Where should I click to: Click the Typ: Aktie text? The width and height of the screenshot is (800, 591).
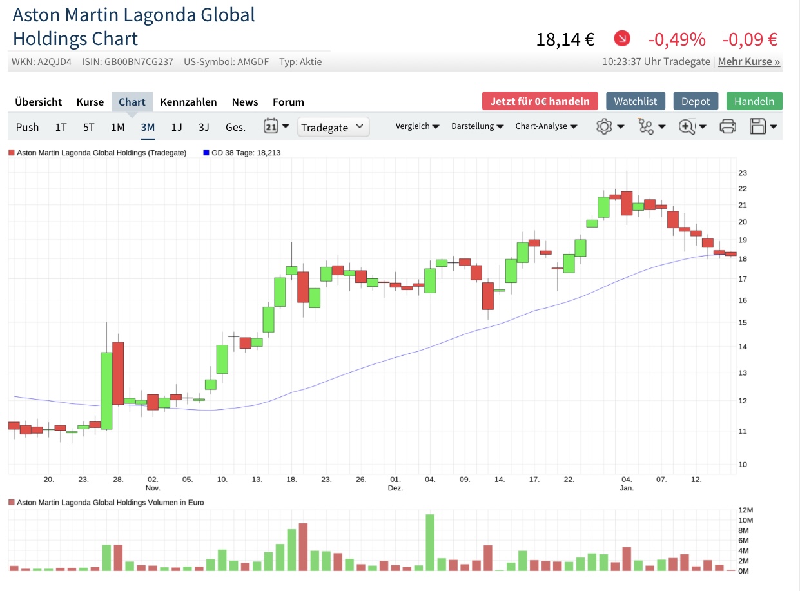300,62
